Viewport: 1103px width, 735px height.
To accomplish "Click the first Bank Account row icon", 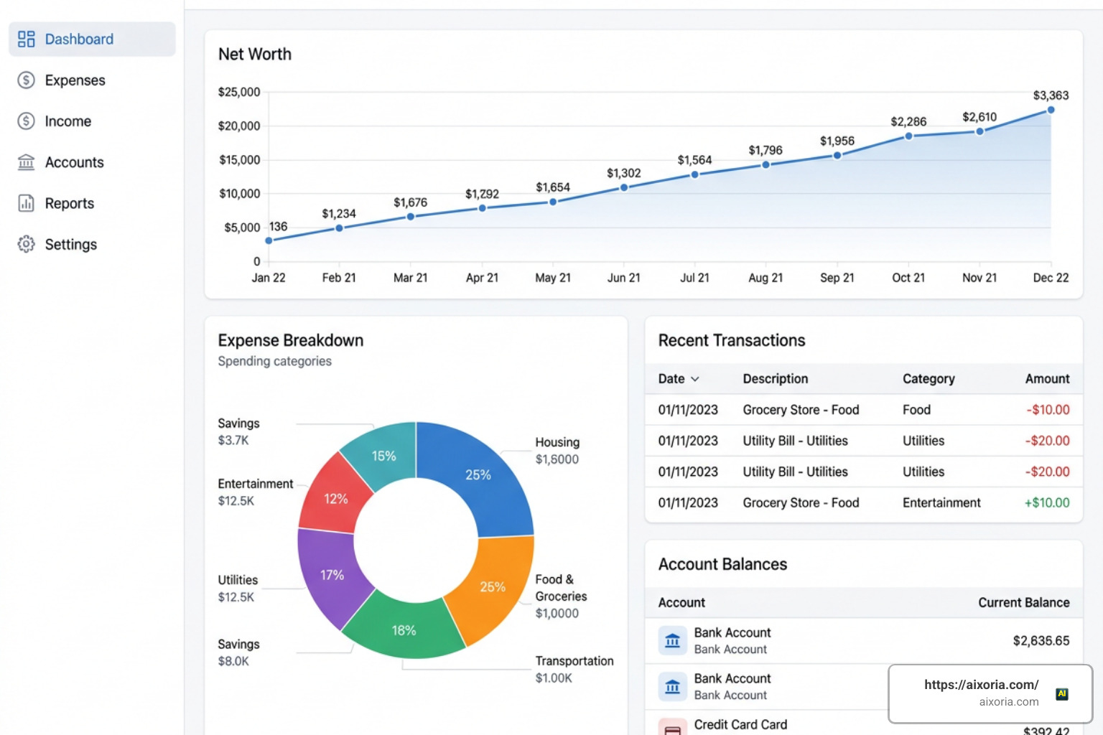I will tap(672, 640).
